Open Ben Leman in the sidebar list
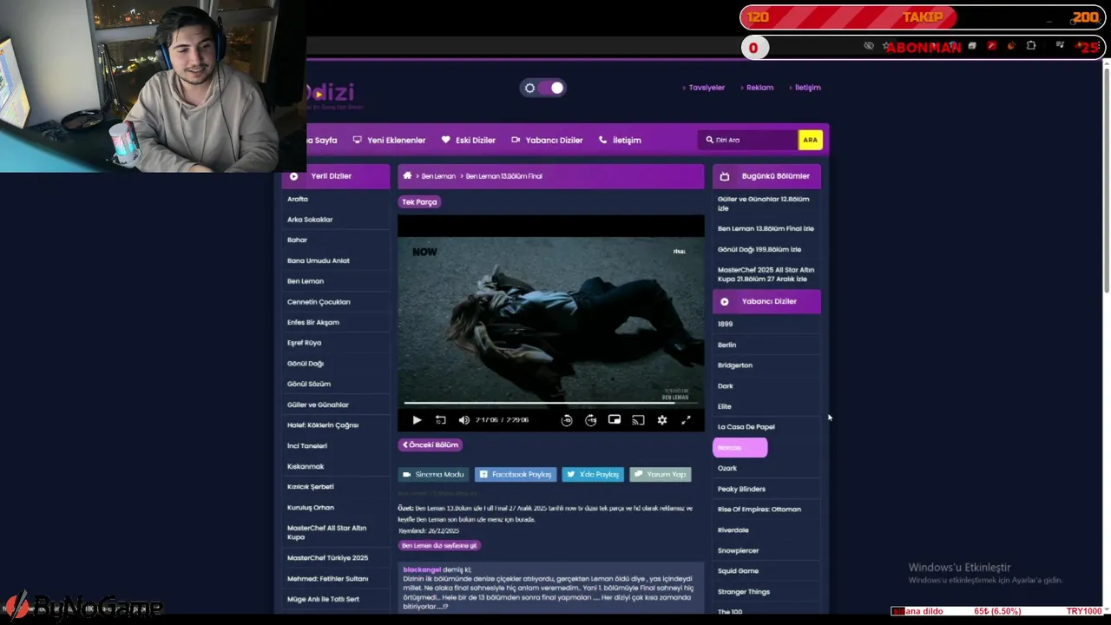Screen dimensions: 1111x625 tap(306, 281)
